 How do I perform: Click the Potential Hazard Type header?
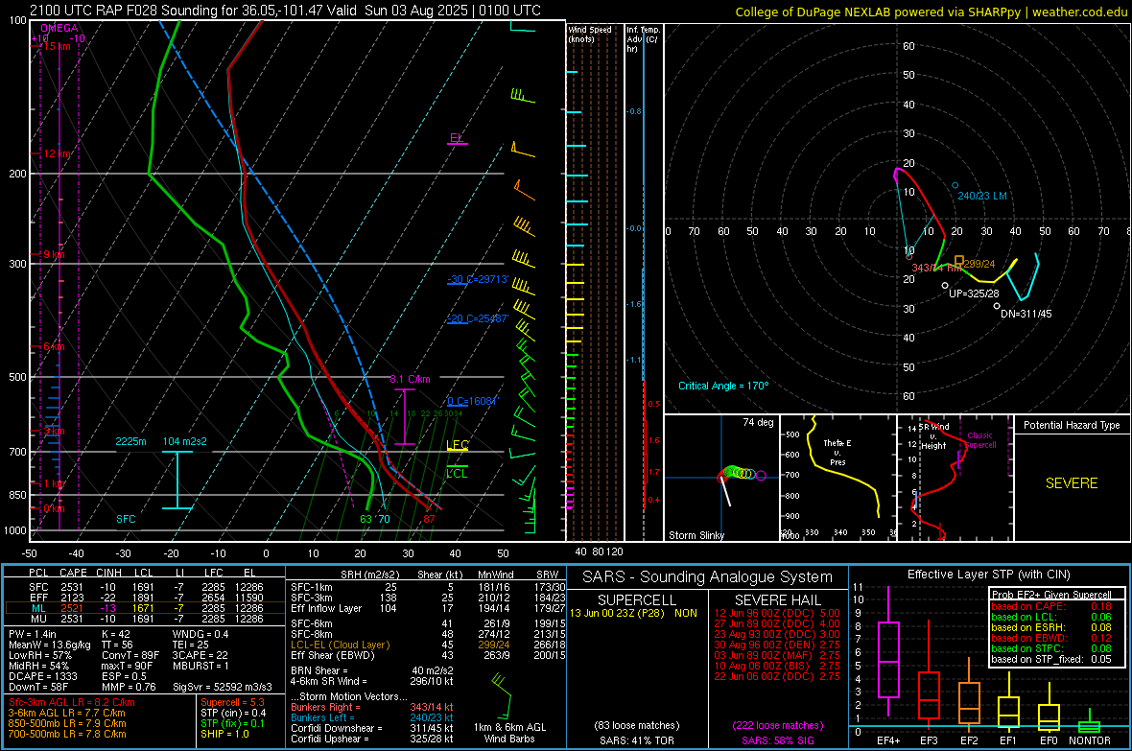pos(1072,425)
